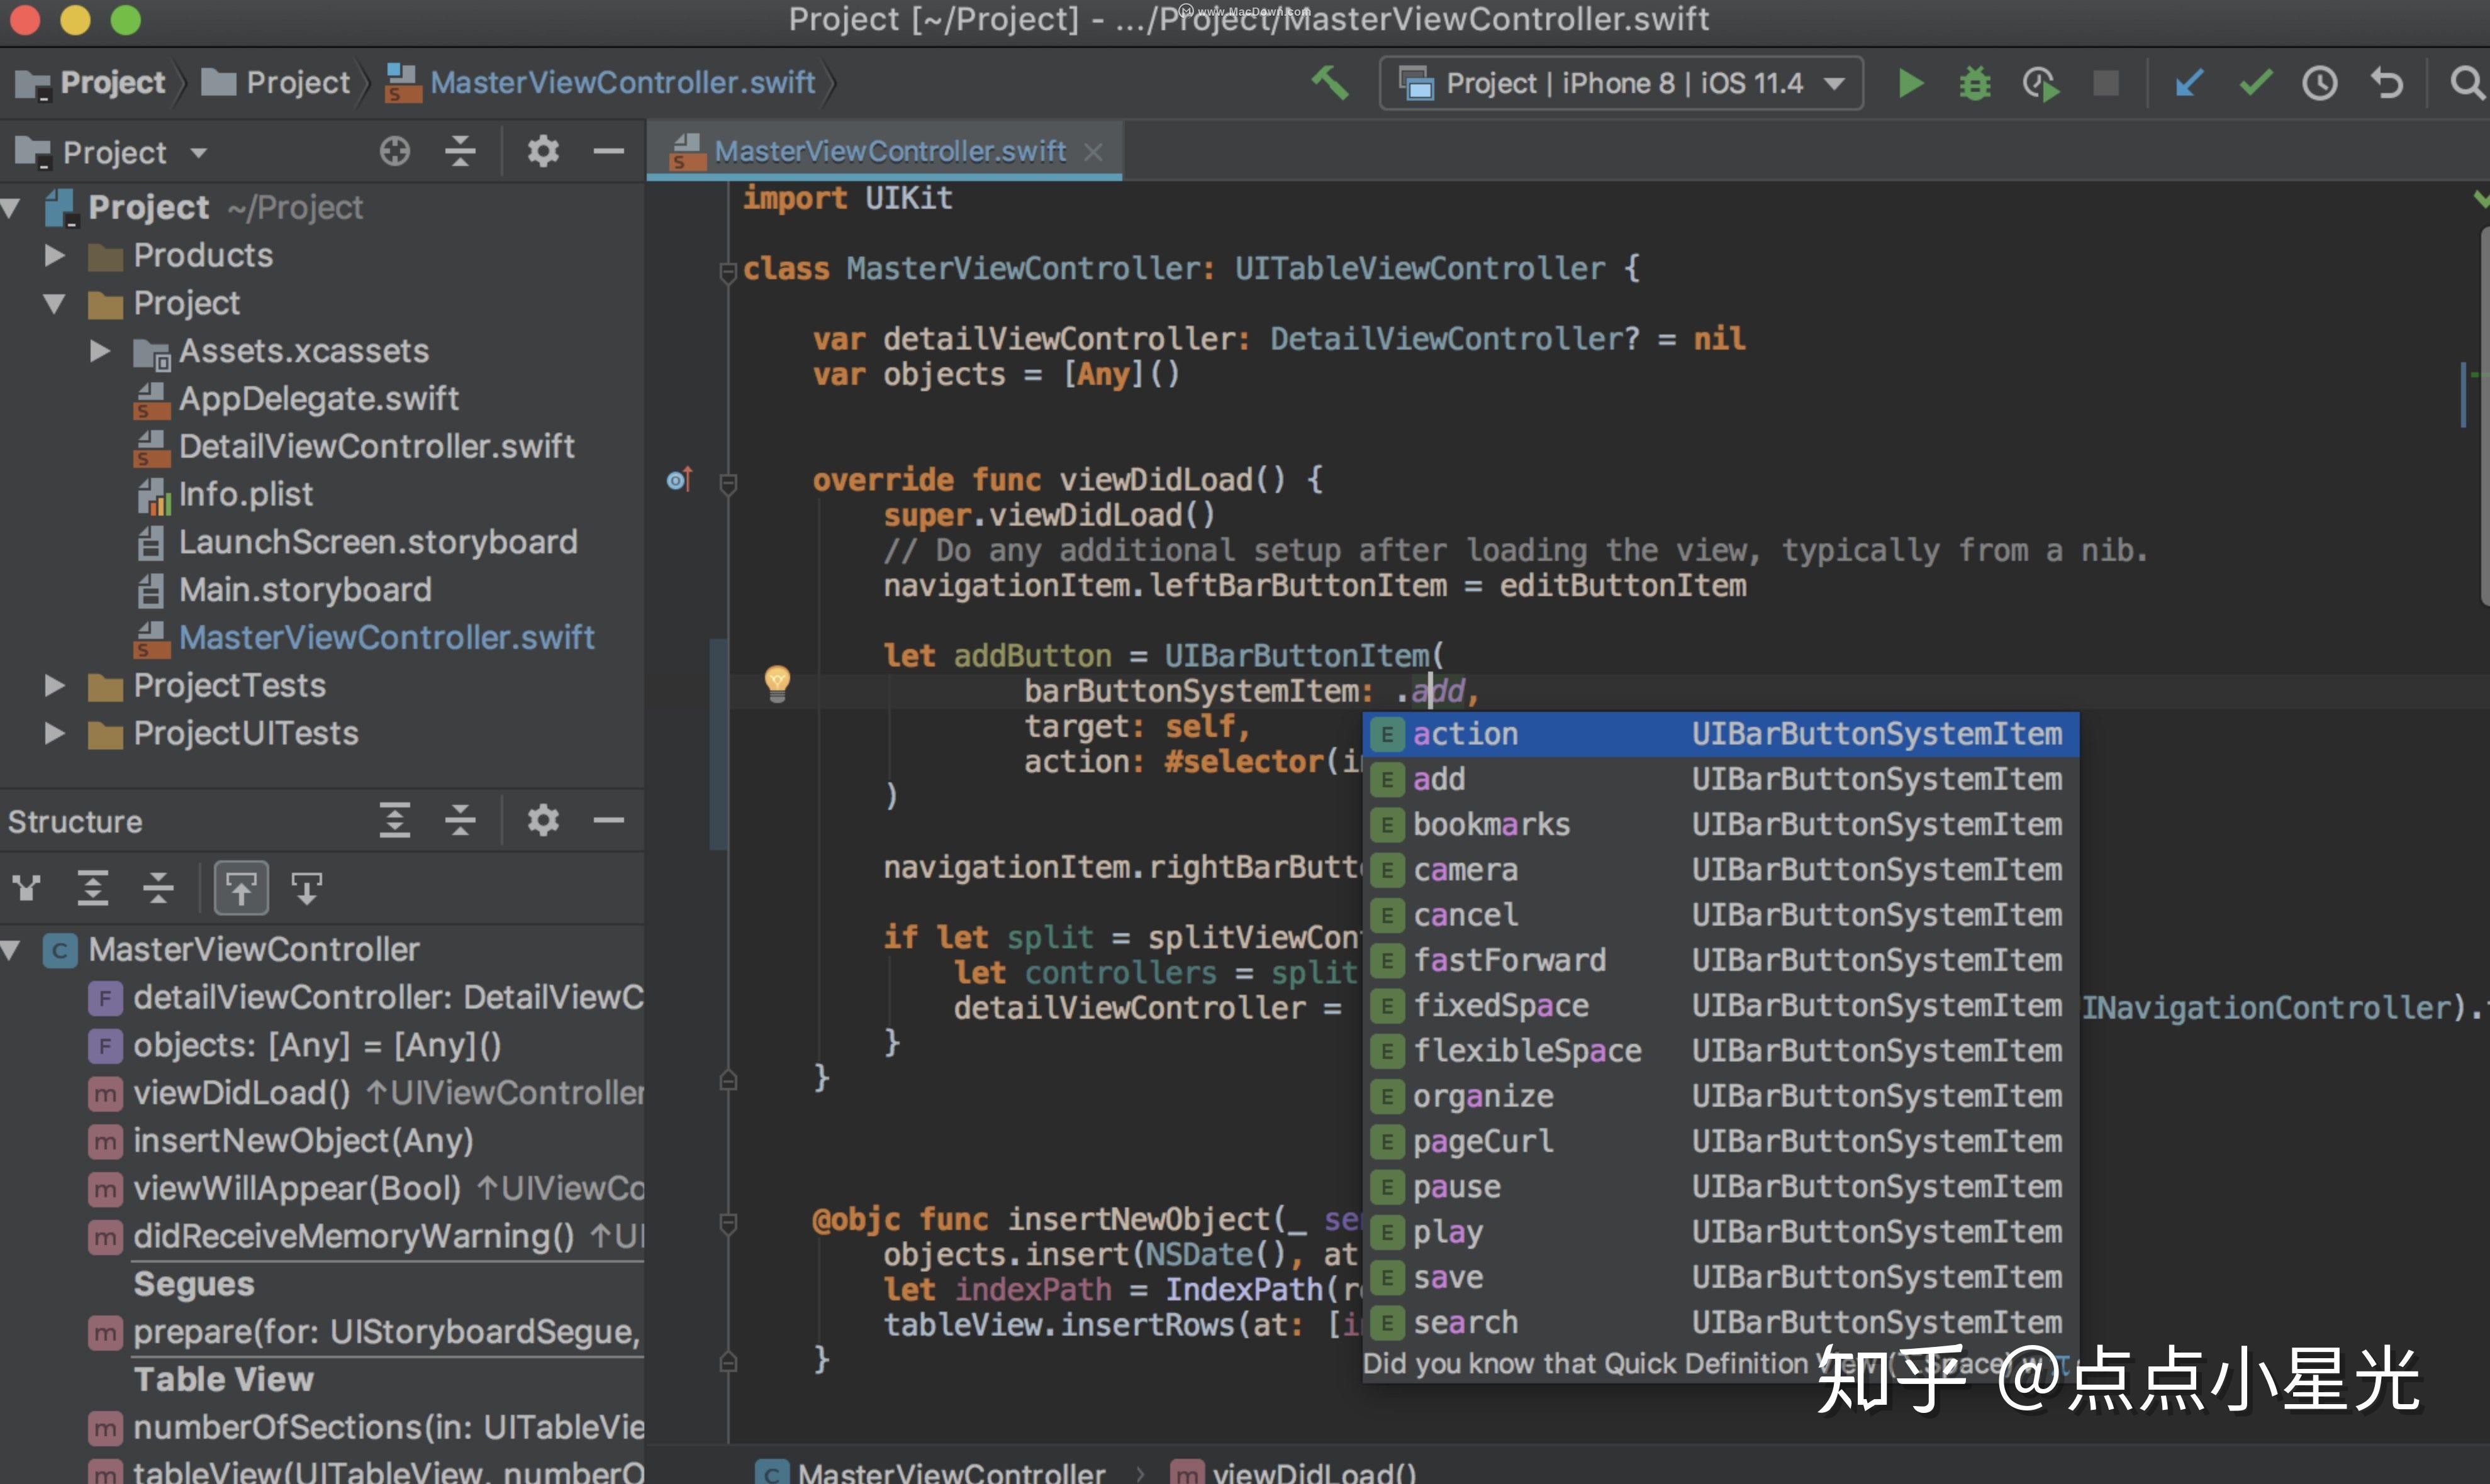Select the 'camera' completion suggestion
This screenshot has height=1484, width=2490.
[1466, 869]
